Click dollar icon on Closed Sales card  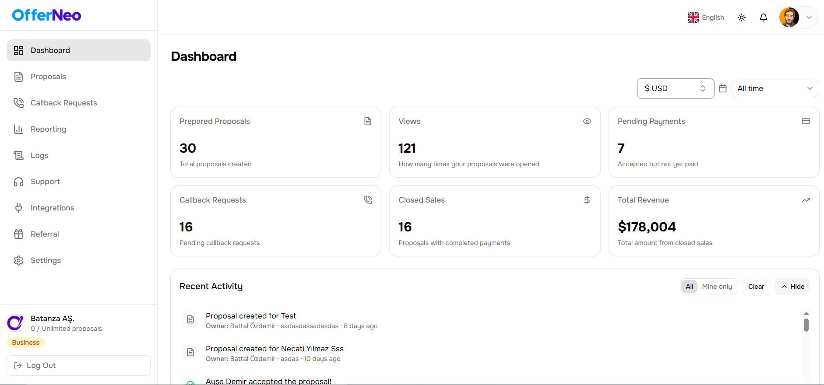(587, 200)
